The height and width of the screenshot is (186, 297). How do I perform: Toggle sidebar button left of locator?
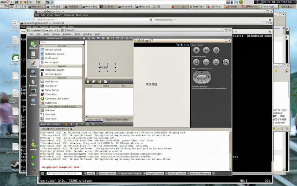(43, 173)
